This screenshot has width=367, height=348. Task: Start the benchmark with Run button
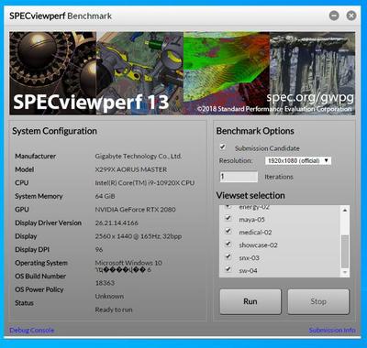point(250,301)
